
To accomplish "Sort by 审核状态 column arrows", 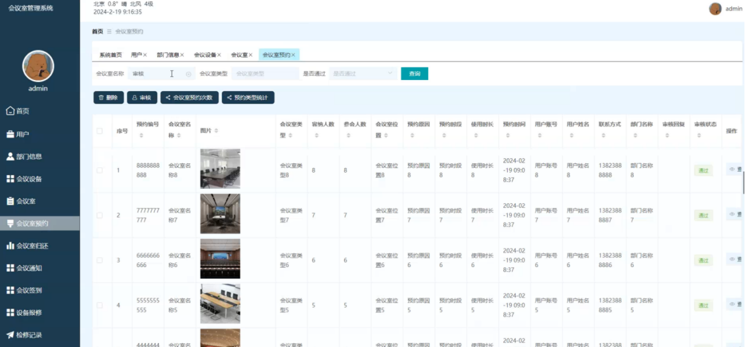I will pos(699,136).
